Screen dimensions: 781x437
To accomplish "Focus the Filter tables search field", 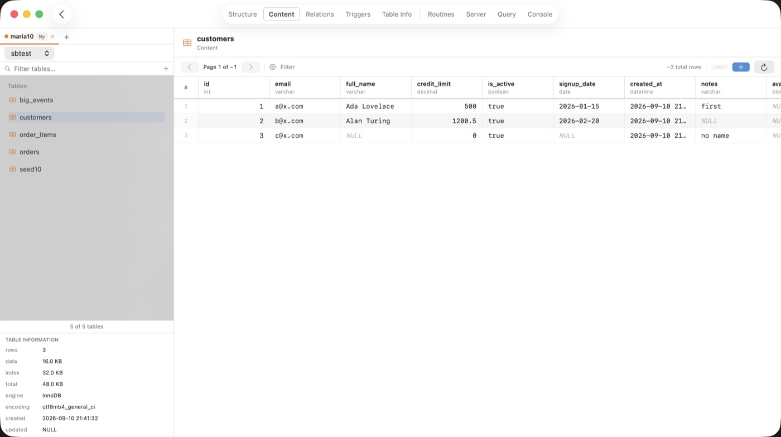I will (x=84, y=69).
